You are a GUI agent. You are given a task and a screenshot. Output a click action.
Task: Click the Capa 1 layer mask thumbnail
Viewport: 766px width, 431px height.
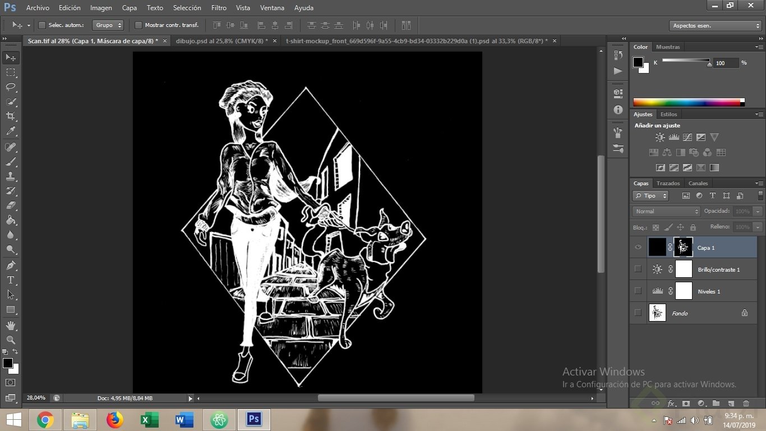pyautogui.click(x=683, y=247)
